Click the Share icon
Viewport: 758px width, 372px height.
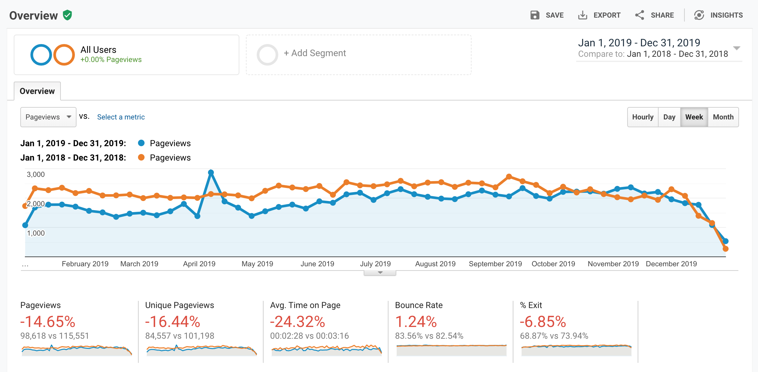coord(639,15)
